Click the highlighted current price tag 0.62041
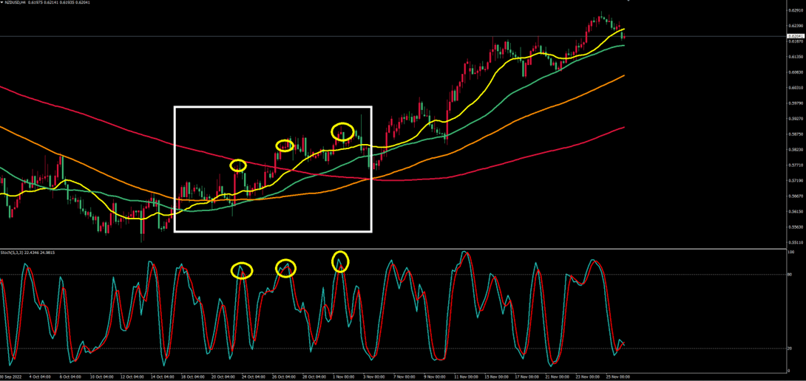Image resolution: width=806 pixels, height=381 pixels. tap(795, 36)
